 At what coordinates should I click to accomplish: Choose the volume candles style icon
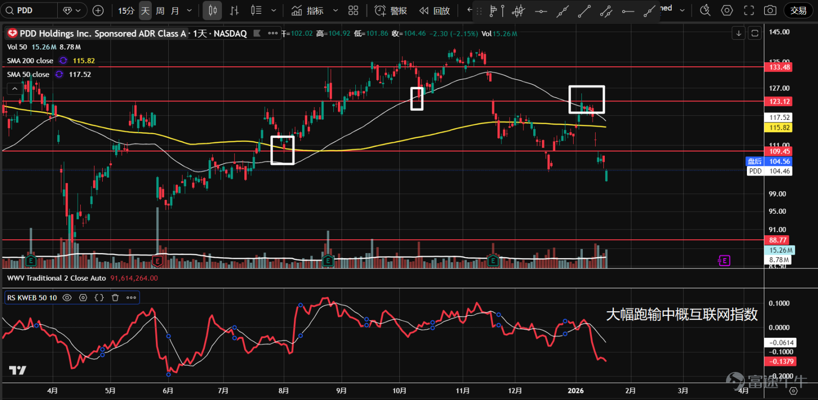[x=257, y=10]
